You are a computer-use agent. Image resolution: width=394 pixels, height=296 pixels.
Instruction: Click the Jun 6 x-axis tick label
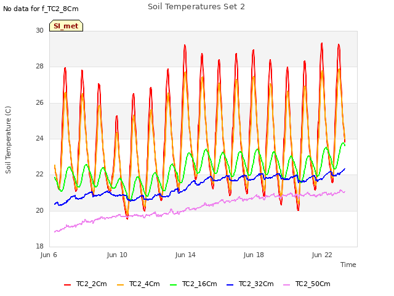click(x=49, y=255)
